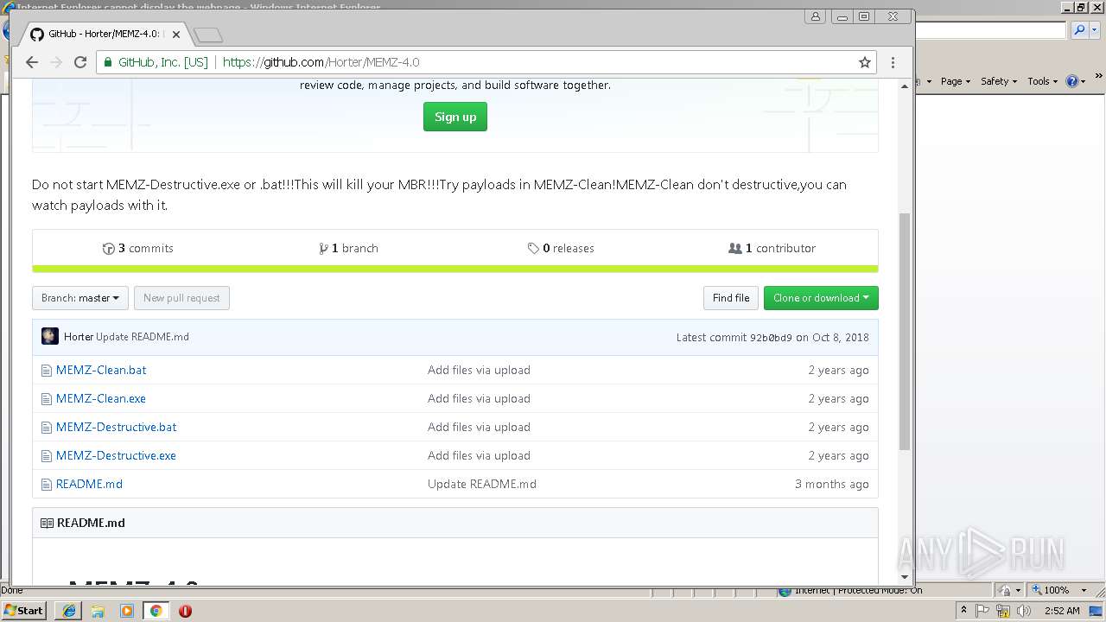Image resolution: width=1106 pixels, height=622 pixels.
Task: Click the page vertical scrollbar thumb
Action: coord(905,331)
